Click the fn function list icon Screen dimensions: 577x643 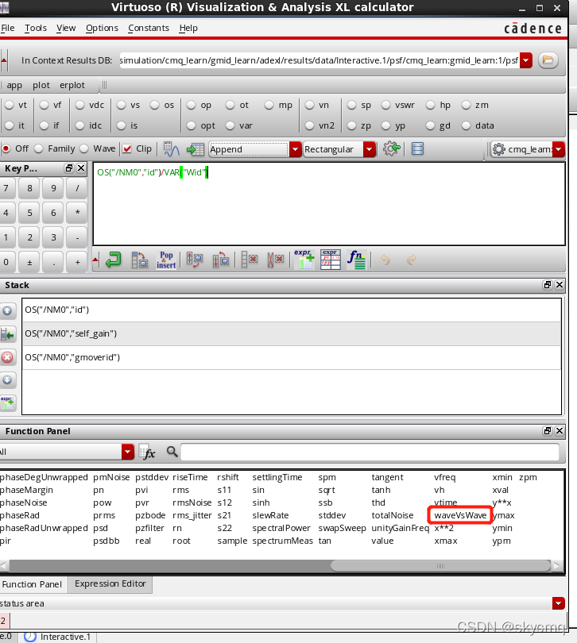pyautogui.click(x=357, y=260)
